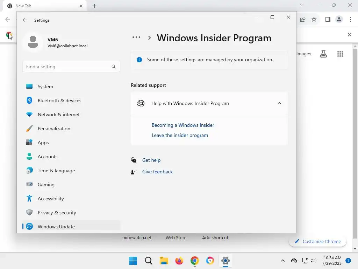The width and height of the screenshot is (358, 269).
Task: Click the info icon in organization notice
Action: pyautogui.click(x=139, y=60)
